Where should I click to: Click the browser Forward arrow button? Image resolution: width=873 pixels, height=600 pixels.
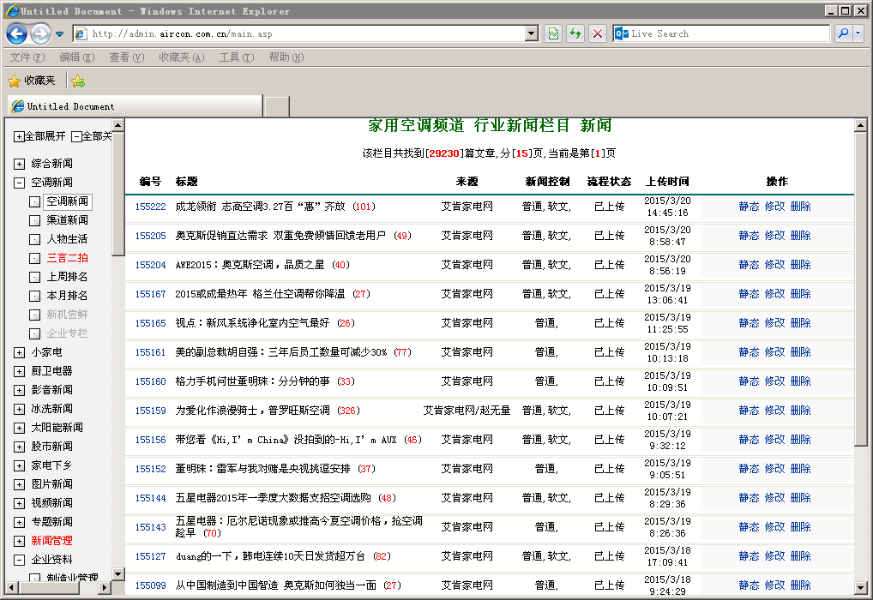40,34
